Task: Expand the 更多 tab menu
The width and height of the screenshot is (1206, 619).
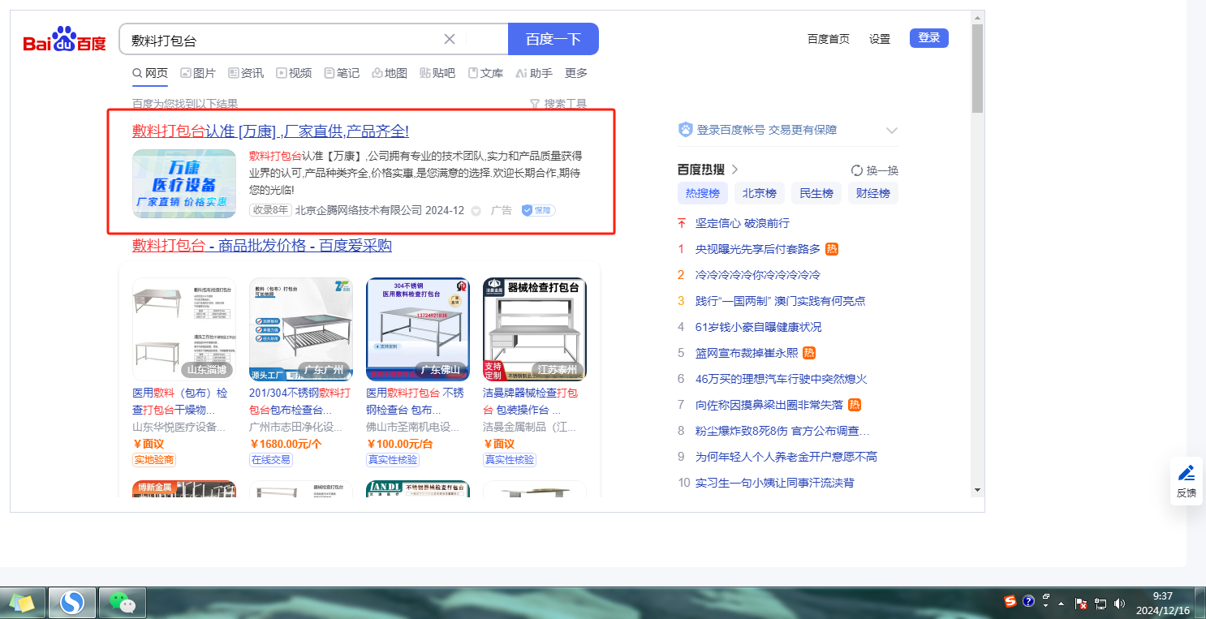Action: point(576,73)
